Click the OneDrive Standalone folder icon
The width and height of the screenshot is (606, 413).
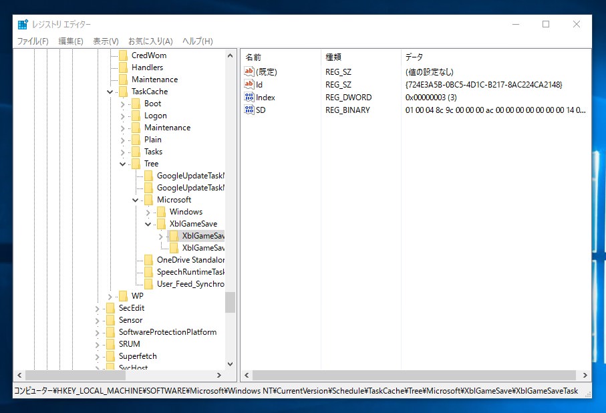click(149, 260)
